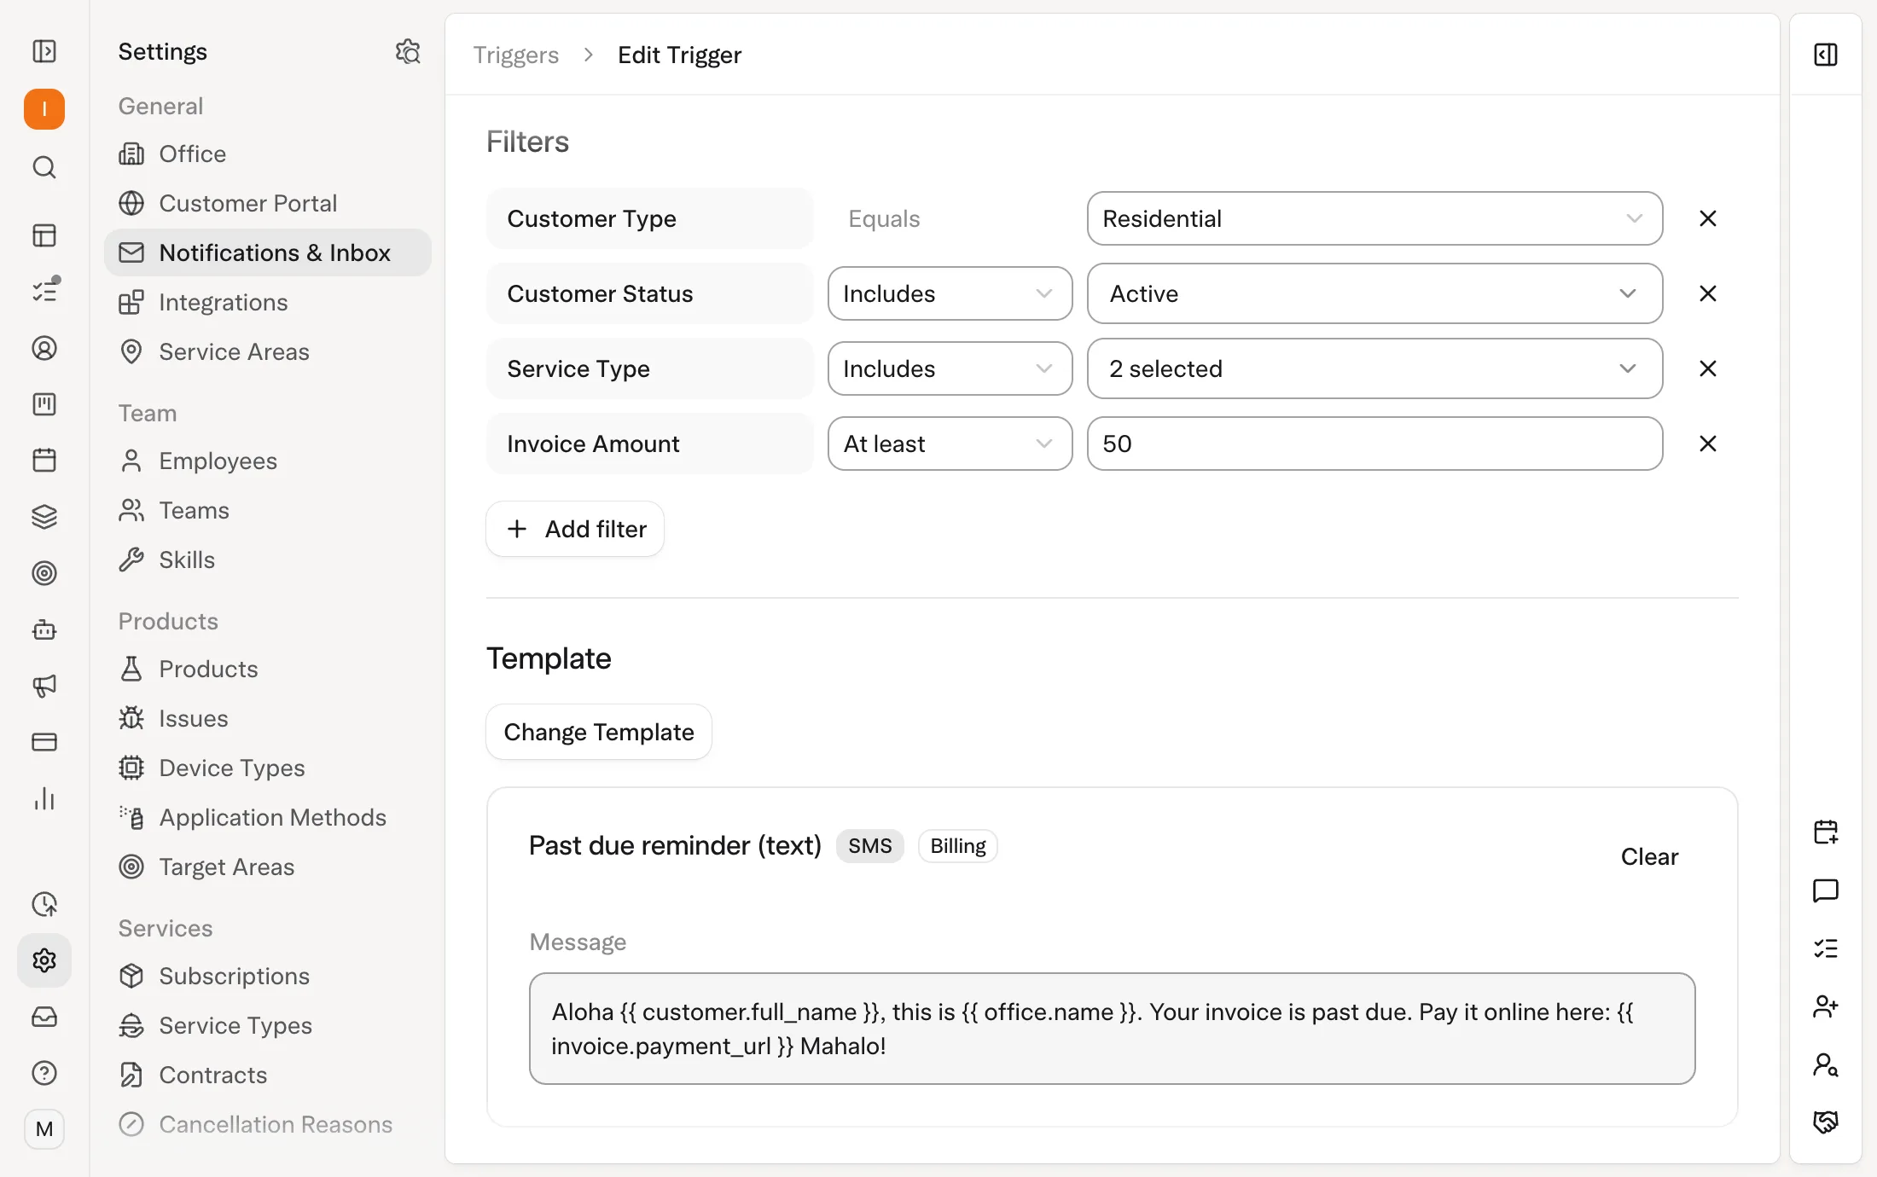Open the bar chart reports icon

pyautogui.click(x=44, y=798)
